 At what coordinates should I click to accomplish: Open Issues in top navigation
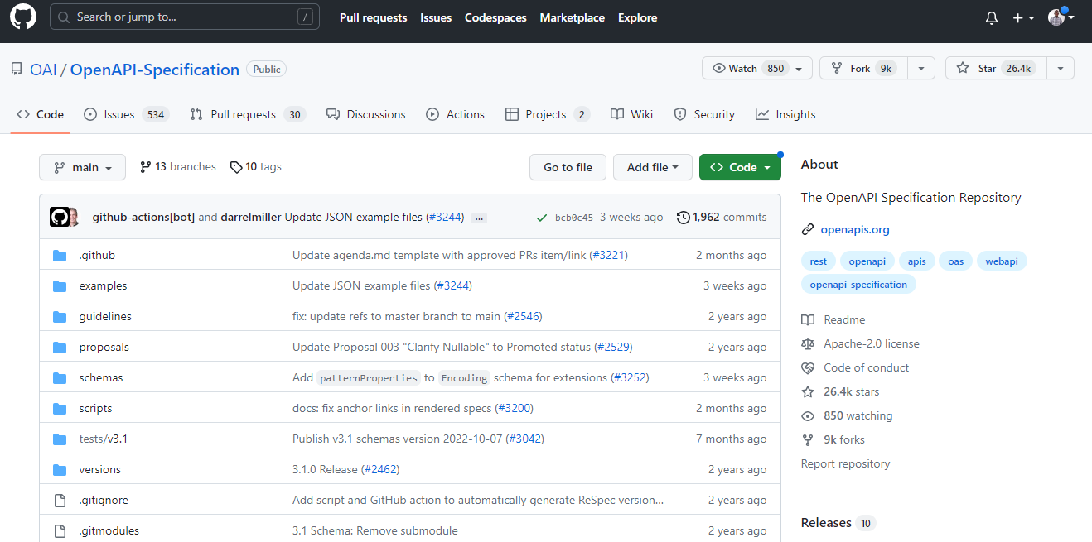(x=436, y=17)
